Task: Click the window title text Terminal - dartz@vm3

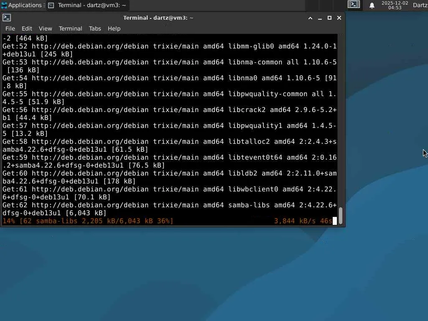Action: click(x=158, y=18)
